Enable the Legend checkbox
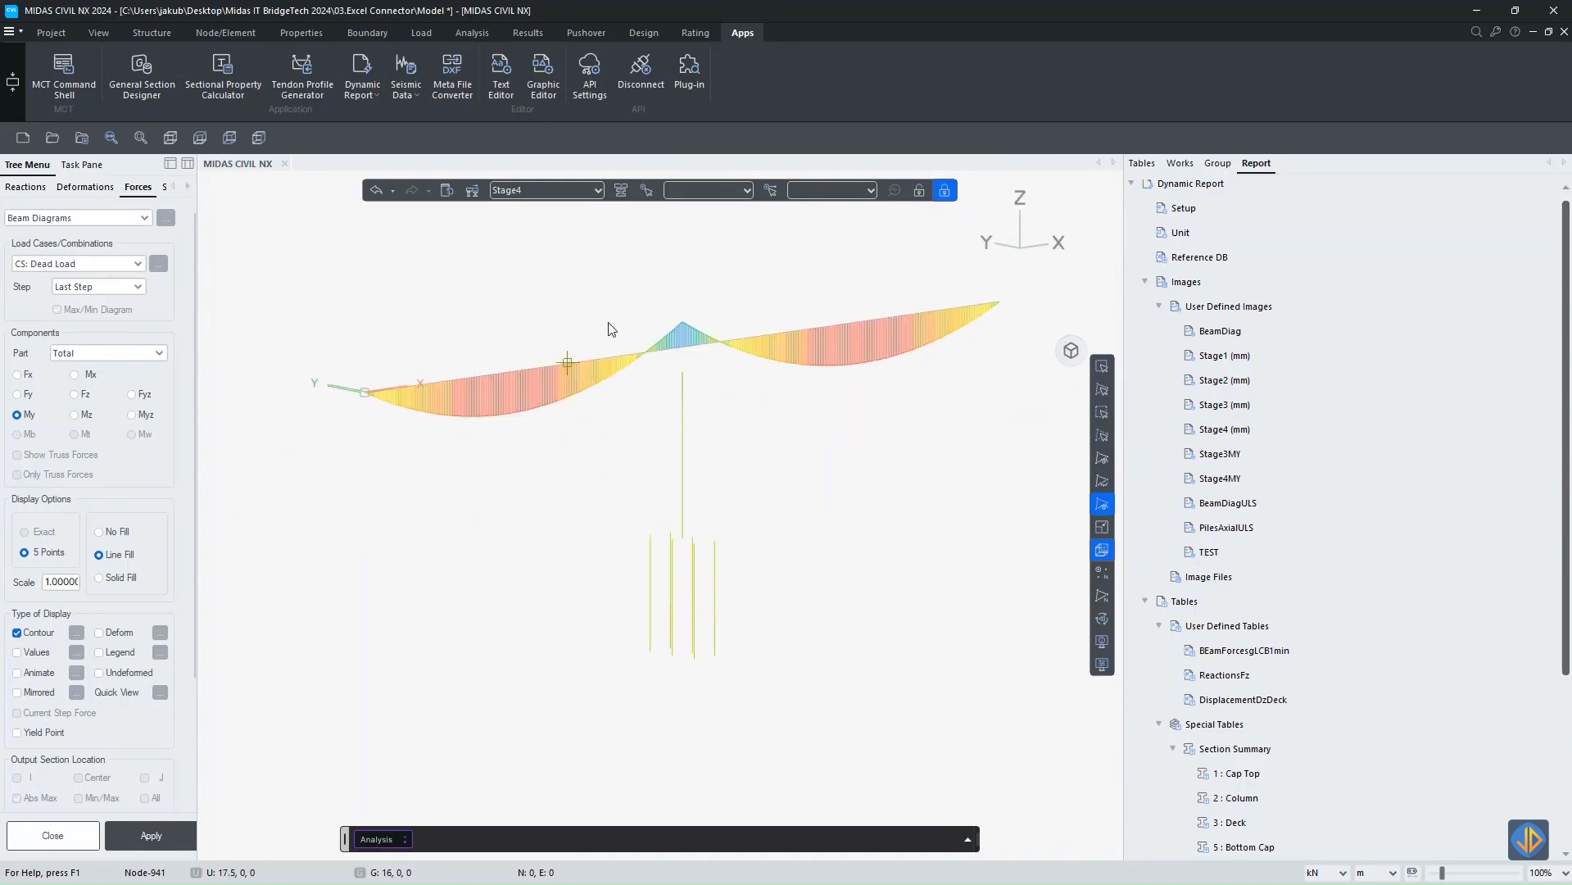 [98, 652]
